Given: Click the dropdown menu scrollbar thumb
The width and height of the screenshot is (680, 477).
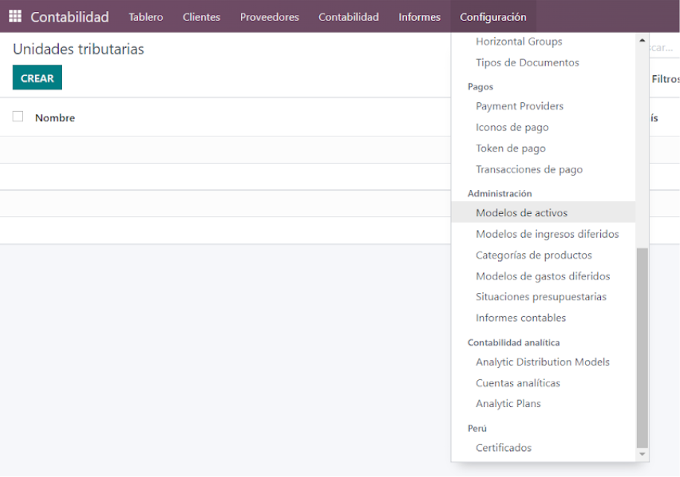Looking at the screenshot, I should [642, 348].
